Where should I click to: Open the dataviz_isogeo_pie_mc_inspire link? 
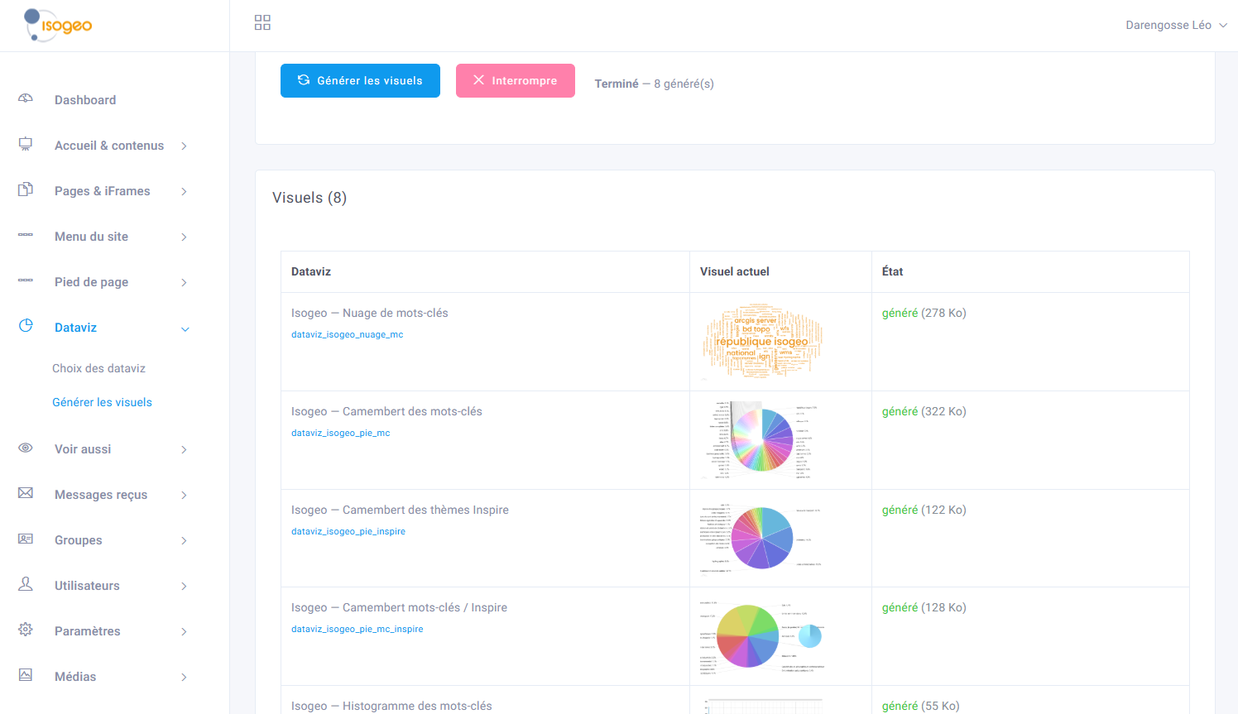point(357,629)
